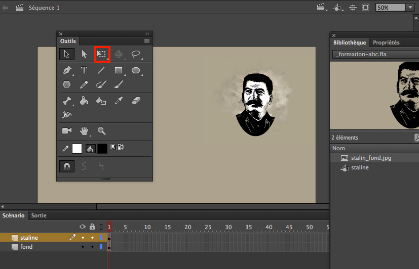The width and height of the screenshot is (419, 269).
Task: Select the Eyedropper tool
Action: [119, 101]
